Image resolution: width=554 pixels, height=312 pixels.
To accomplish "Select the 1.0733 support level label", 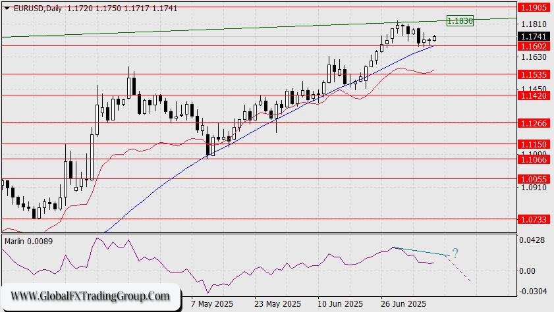I will point(533,219).
